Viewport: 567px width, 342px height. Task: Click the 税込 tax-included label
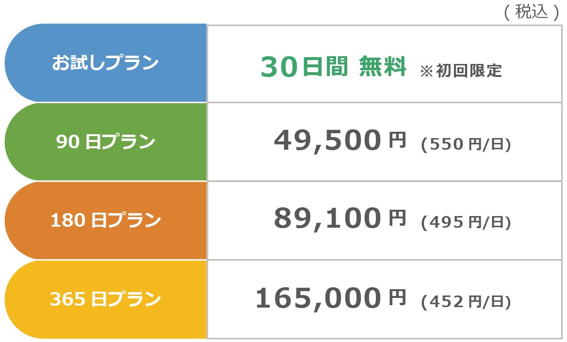click(531, 12)
